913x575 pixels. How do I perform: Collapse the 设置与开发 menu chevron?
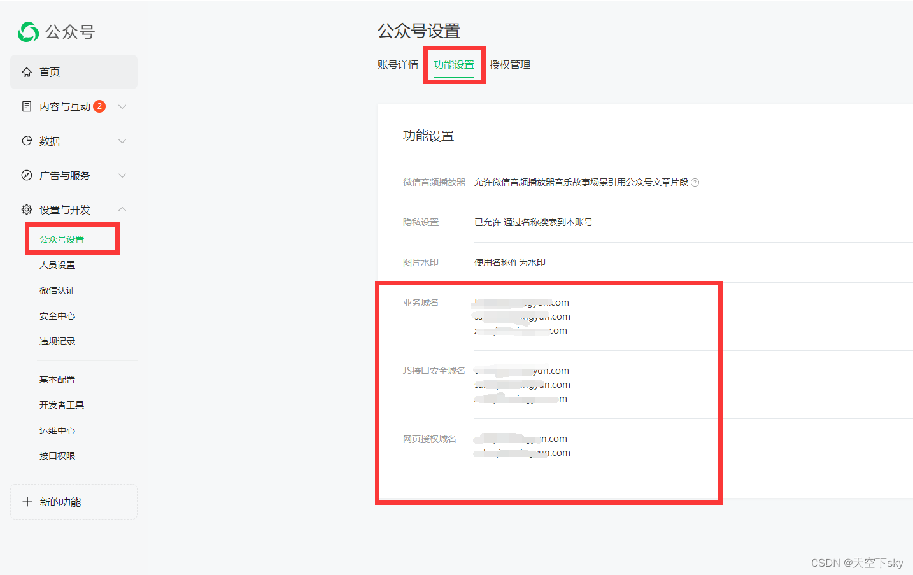[x=122, y=209]
